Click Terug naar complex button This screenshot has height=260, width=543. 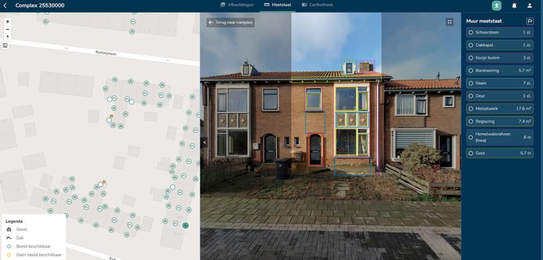click(x=231, y=23)
